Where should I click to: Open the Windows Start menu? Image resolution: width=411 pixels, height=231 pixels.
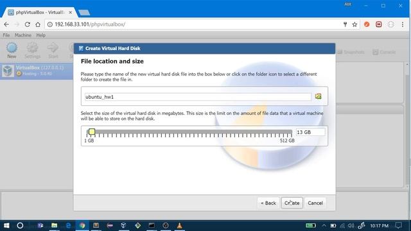pos(6,225)
